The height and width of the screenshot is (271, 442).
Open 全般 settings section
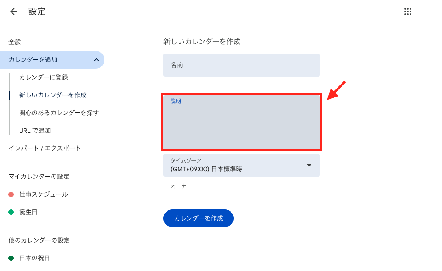(15, 42)
